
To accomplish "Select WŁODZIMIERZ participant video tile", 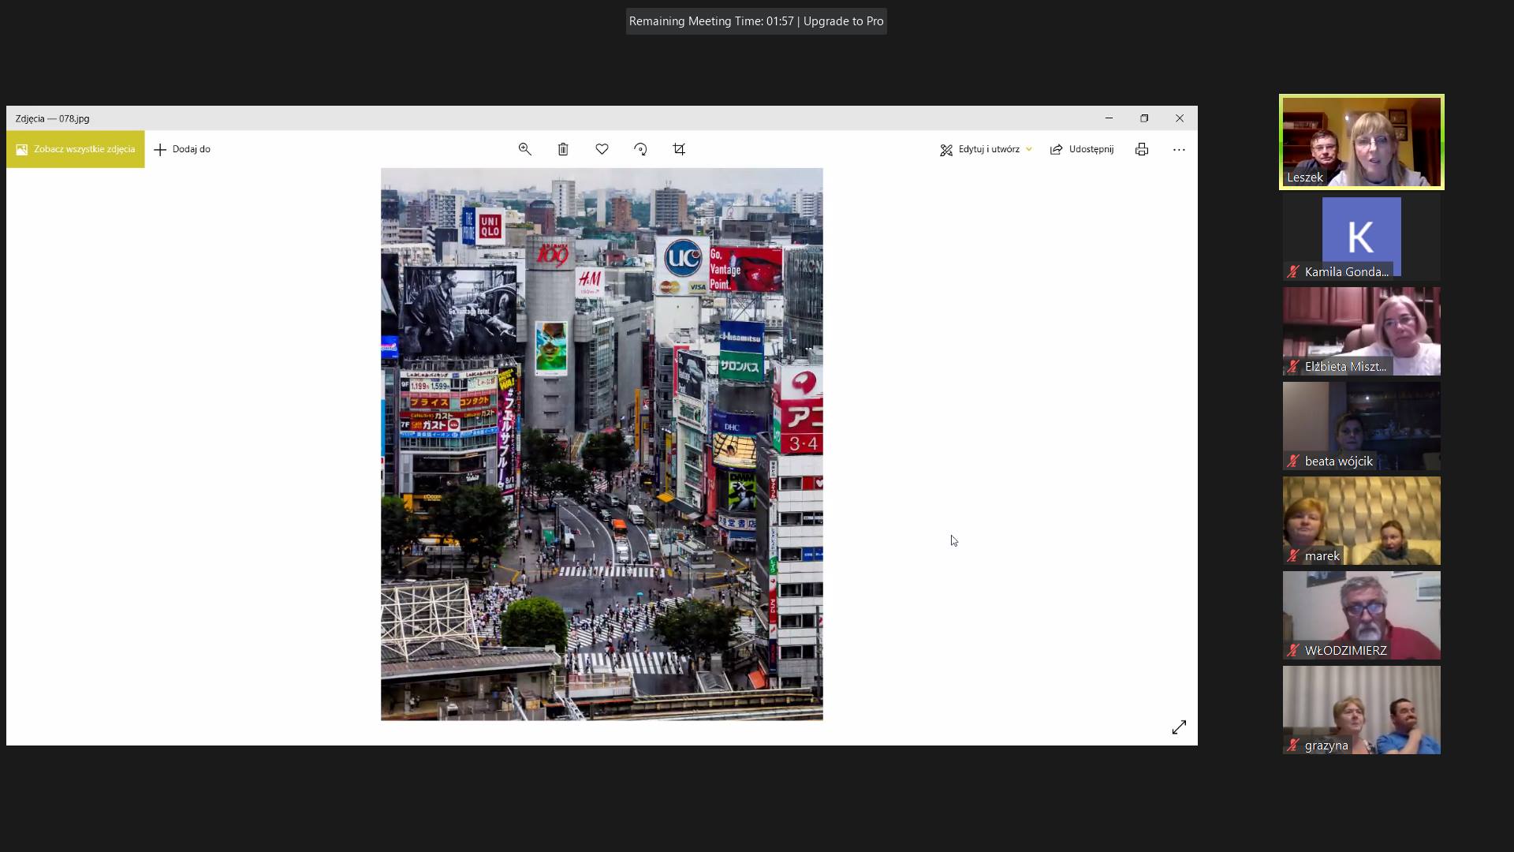I will (1362, 615).
